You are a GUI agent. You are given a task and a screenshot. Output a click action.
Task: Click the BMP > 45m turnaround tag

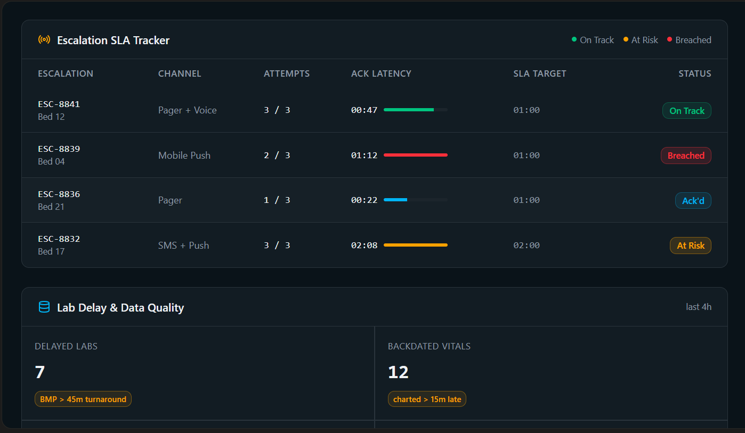click(x=83, y=399)
